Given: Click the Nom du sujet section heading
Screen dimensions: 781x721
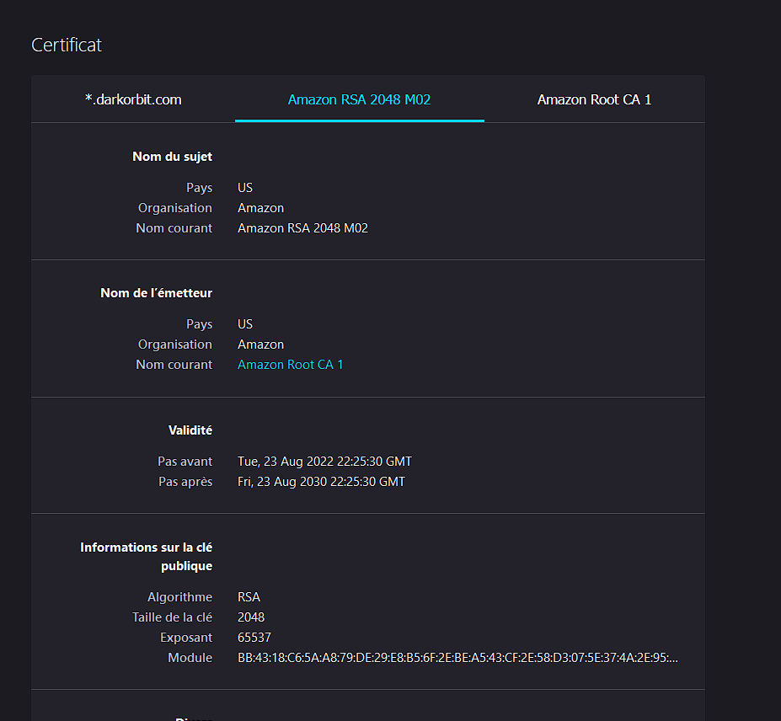Looking at the screenshot, I should tap(173, 157).
